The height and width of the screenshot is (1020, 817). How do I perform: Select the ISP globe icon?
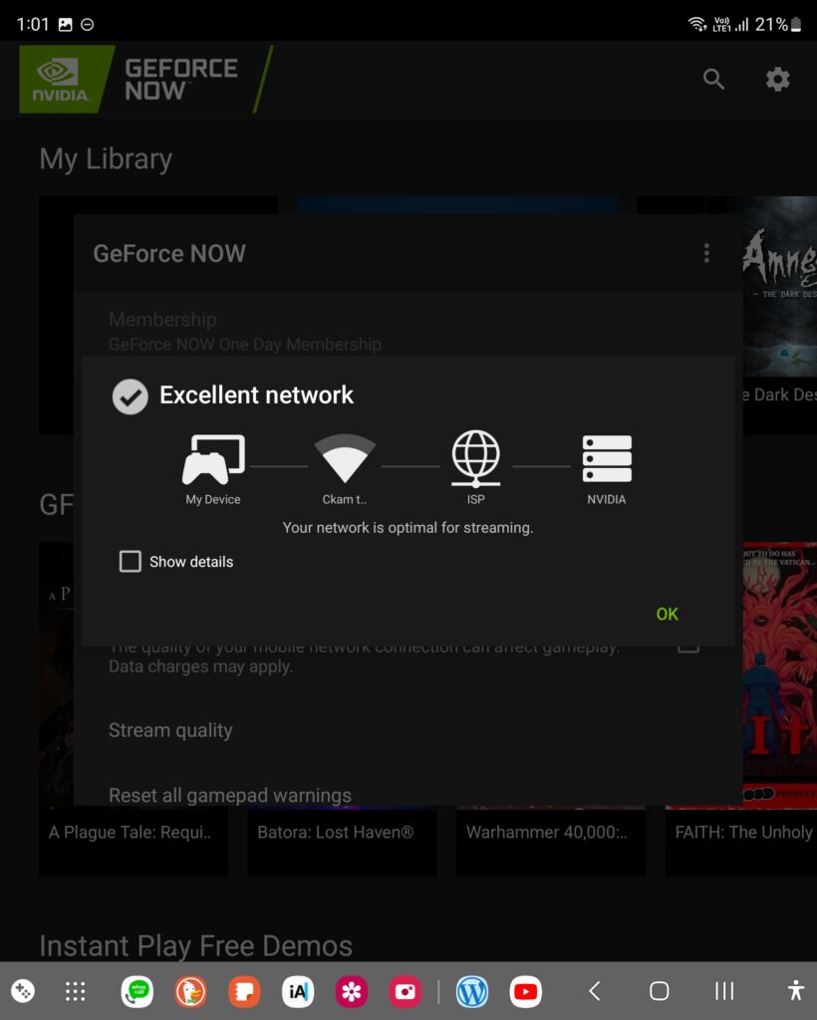(475, 458)
